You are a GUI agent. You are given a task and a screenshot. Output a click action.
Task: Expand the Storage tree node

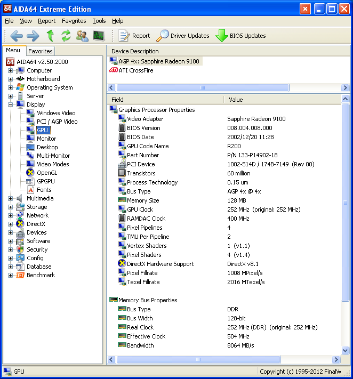tap(10, 207)
